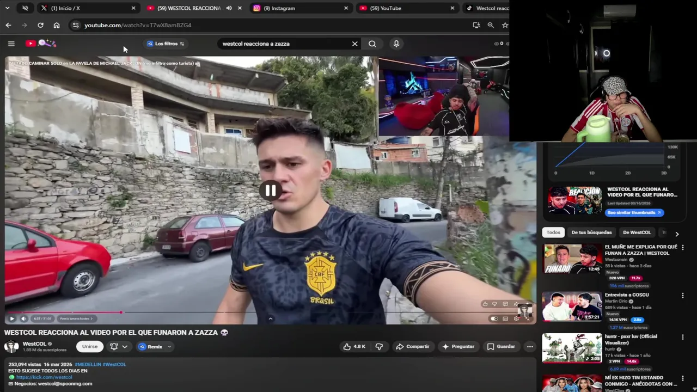Clear the search query with X
Image resolution: width=697 pixels, height=392 pixels.
[354, 44]
